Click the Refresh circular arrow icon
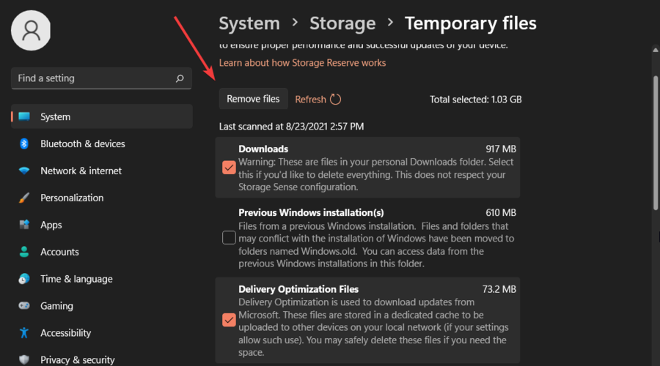The image size is (660, 366). point(336,100)
